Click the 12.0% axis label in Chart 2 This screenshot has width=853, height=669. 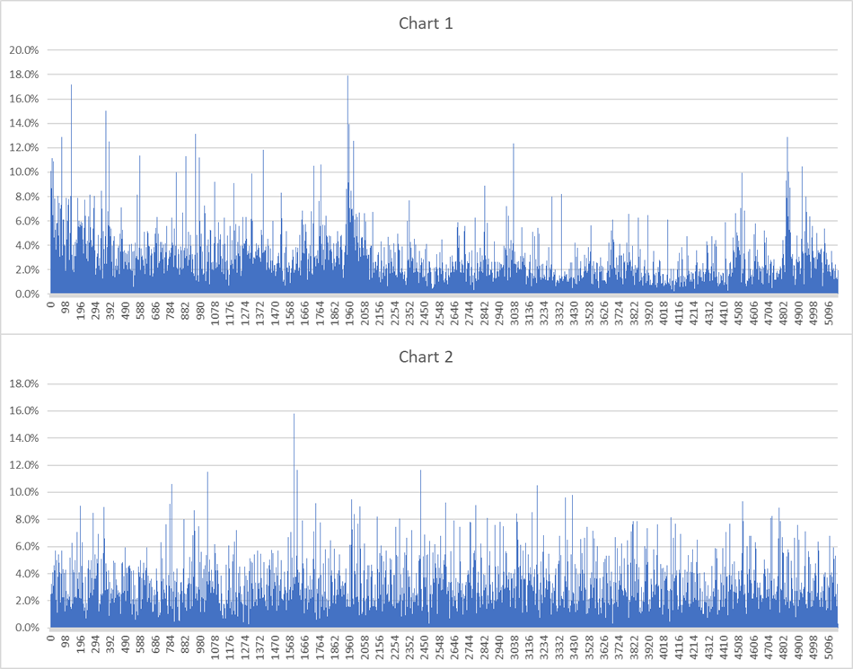click(x=24, y=465)
